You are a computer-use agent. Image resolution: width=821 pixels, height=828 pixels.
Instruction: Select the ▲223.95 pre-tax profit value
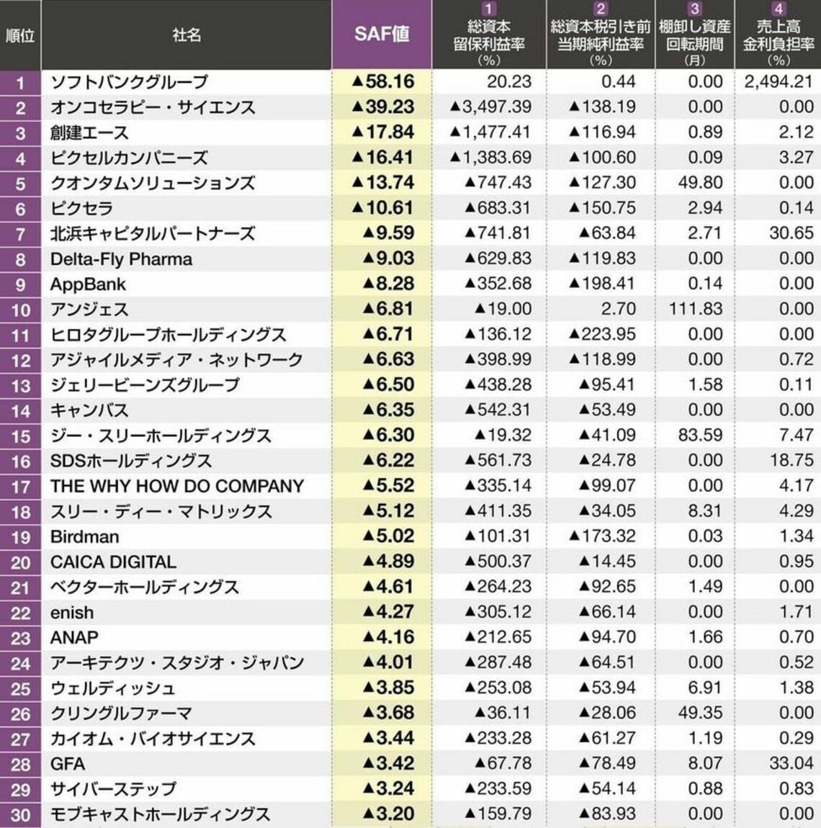602,334
